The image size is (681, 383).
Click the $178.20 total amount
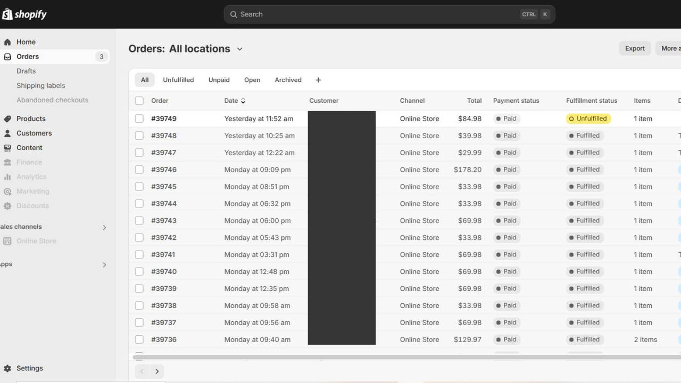468,170
